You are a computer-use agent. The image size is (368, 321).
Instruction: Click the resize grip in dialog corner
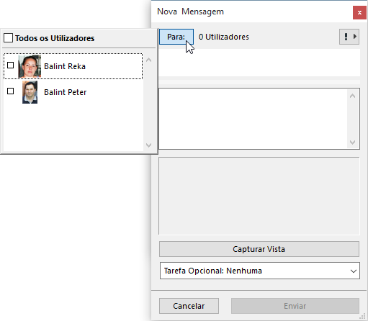click(x=362, y=316)
